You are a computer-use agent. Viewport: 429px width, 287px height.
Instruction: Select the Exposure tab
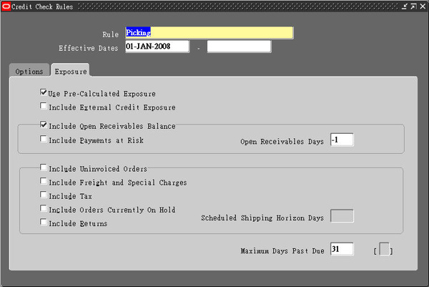click(71, 70)
